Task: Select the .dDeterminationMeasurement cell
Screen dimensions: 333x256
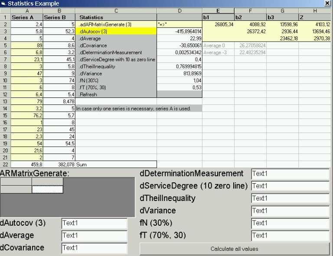Action: pos(116,52)
